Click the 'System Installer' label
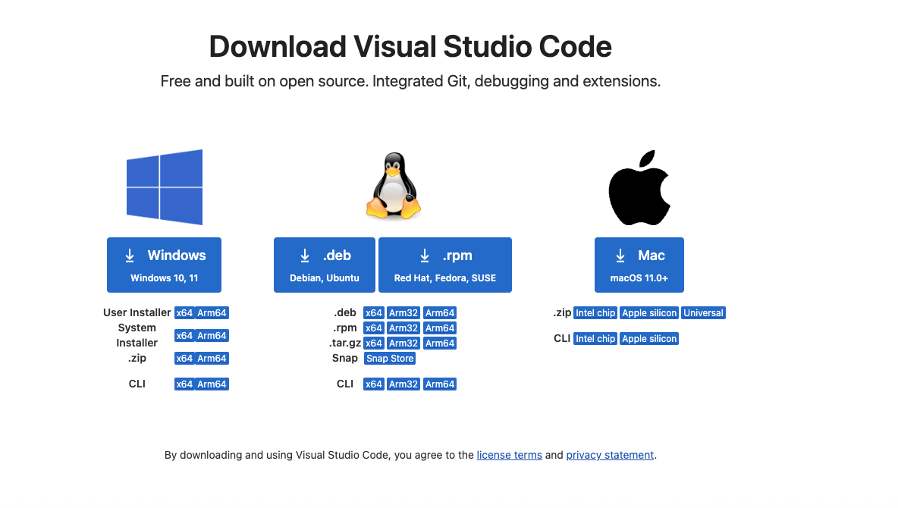The width and height of the screenshot is (898, 508). (137, 336)
